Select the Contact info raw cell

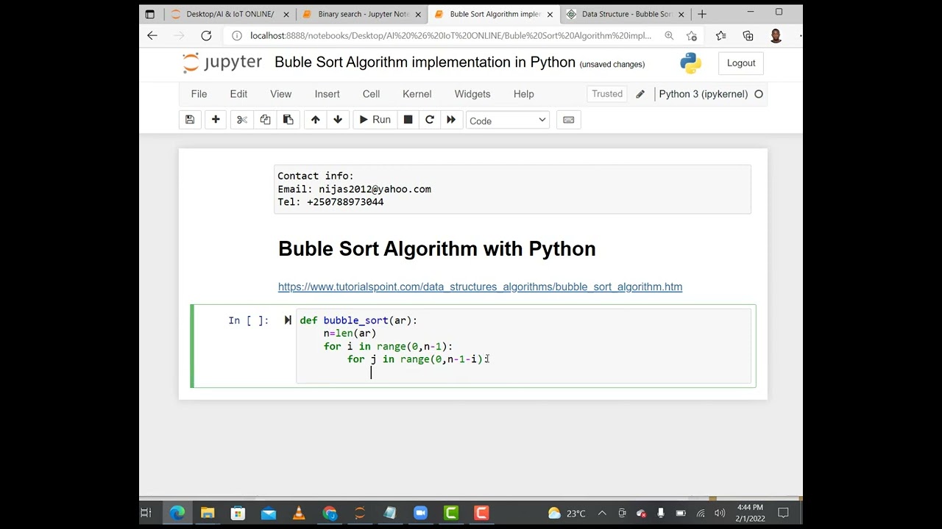(512, 189)
